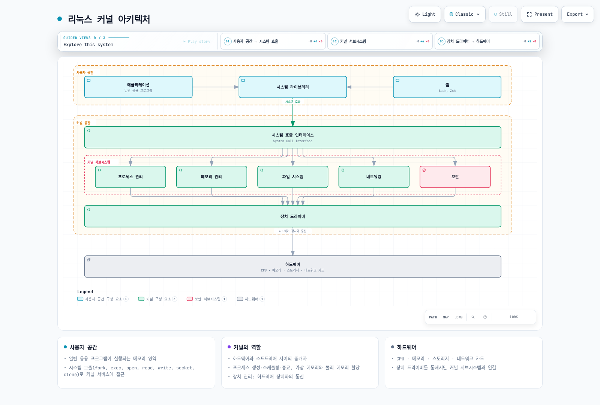Viewport: 600px width, 405px height.
Task: Click the 커널 구성 요소 legend swatch
Action: point(141,299)
